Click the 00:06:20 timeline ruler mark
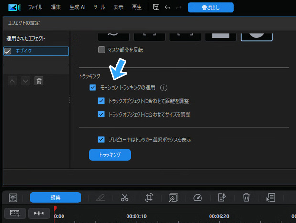Viewport: 296px width, 223px height. (219, 216)
